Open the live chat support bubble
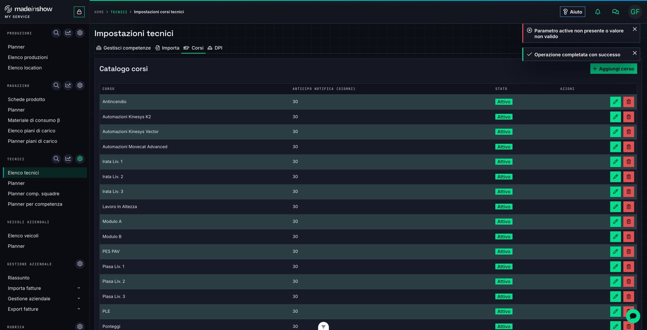 tap(633, 316)
